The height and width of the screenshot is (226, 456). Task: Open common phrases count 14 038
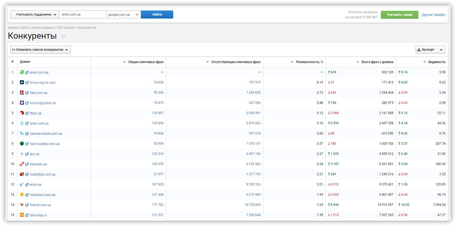[x=158, y=82]
